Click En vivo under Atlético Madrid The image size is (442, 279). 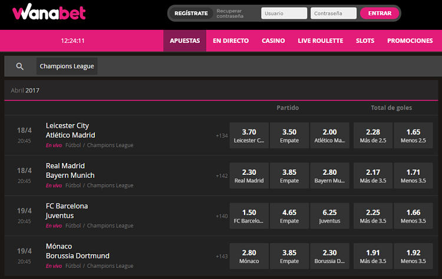pos(54,145)
